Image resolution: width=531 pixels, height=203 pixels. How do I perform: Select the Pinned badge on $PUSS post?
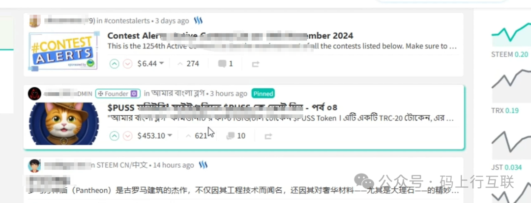[263, 94]
